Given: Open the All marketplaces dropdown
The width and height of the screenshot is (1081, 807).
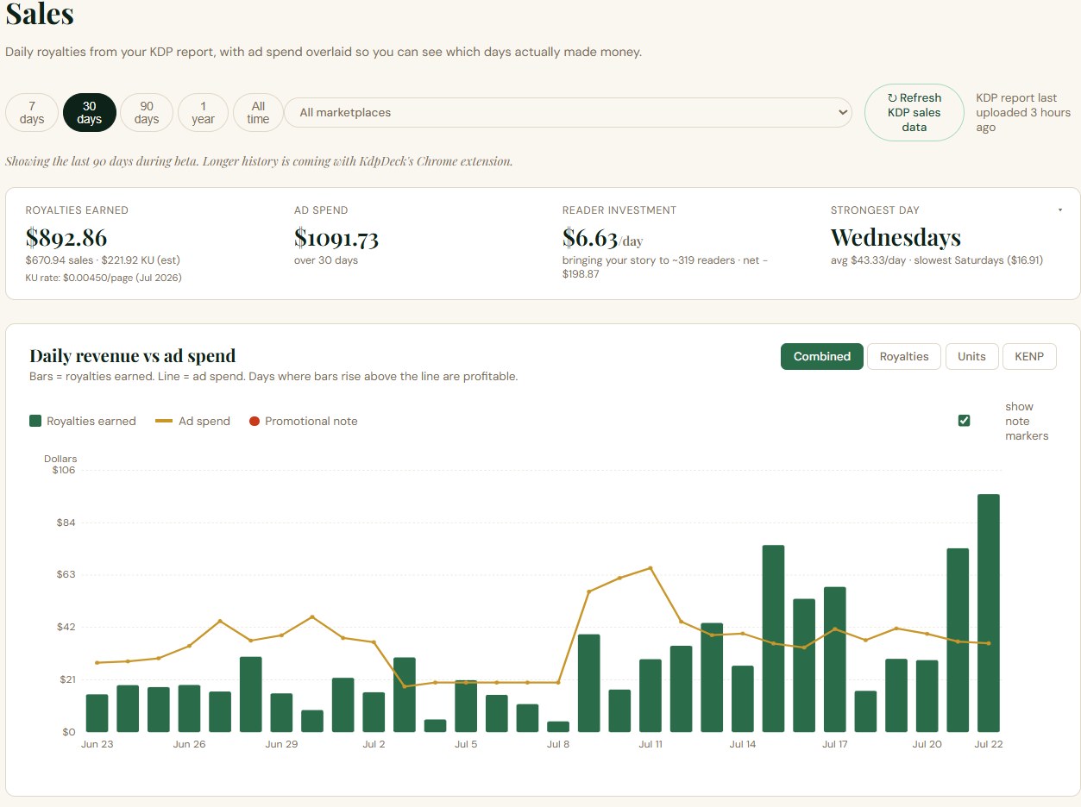Looking at the screenshot, I should pos(568,113).
